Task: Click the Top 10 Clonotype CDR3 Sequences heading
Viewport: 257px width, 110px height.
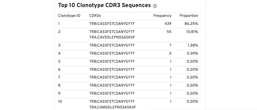Action: click(x=104, y=5)
